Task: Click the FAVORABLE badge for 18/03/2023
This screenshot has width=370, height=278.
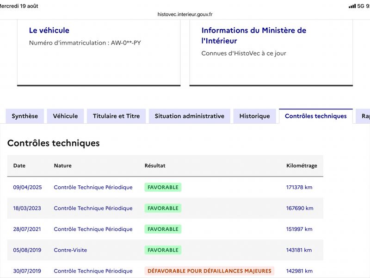Action: tap(163, 208)
